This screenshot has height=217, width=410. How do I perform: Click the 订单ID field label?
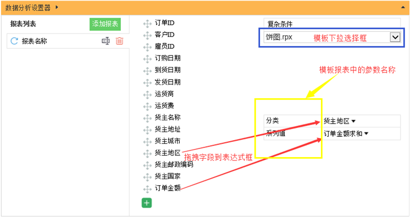(x=164, y=23)
